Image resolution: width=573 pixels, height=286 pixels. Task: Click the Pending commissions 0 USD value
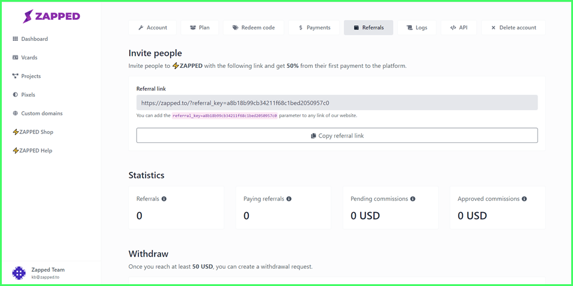click(x=366, y=216)
